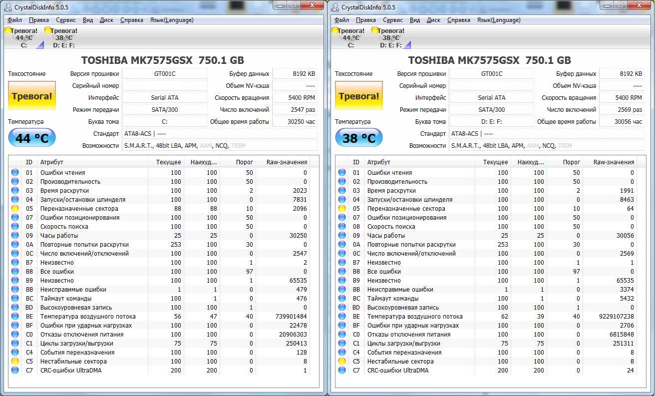Viewport: 655px width, 396px height.
Task: Click the firmware version field GT001C in the left window
Action: (165, 74)
